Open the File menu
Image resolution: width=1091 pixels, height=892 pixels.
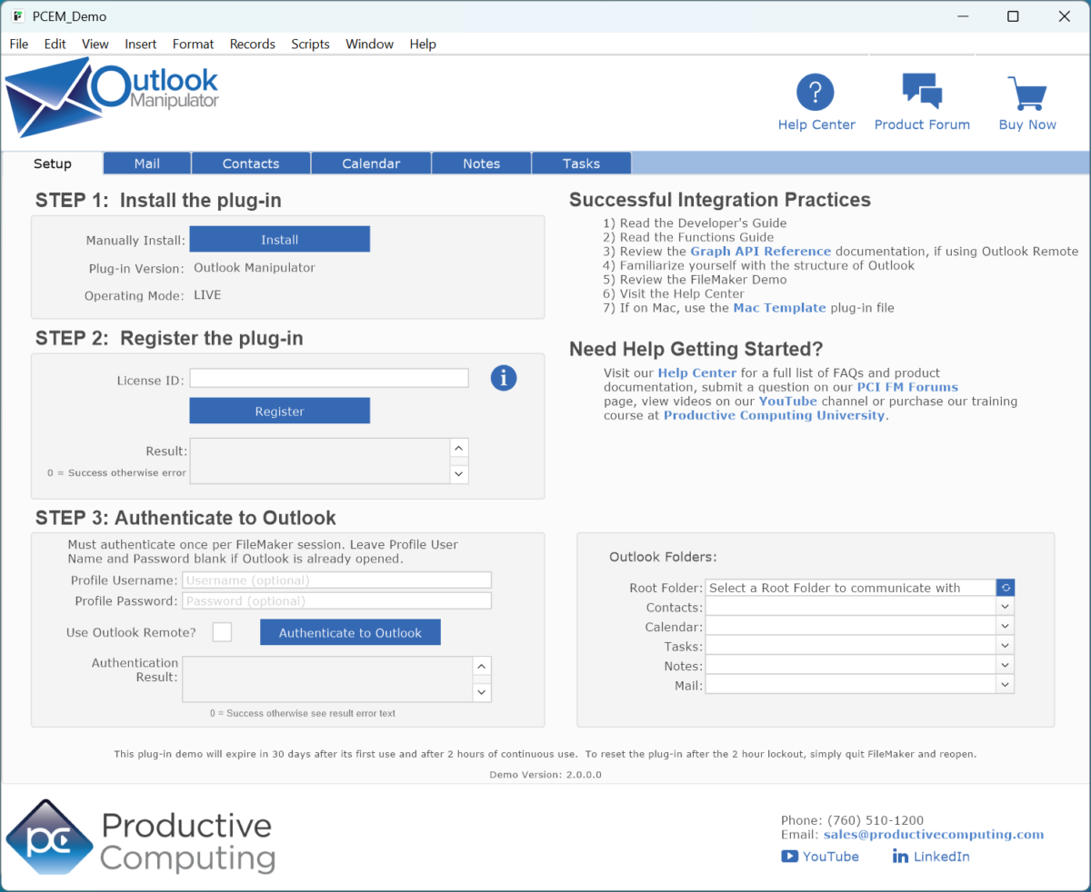click(19, 44)
